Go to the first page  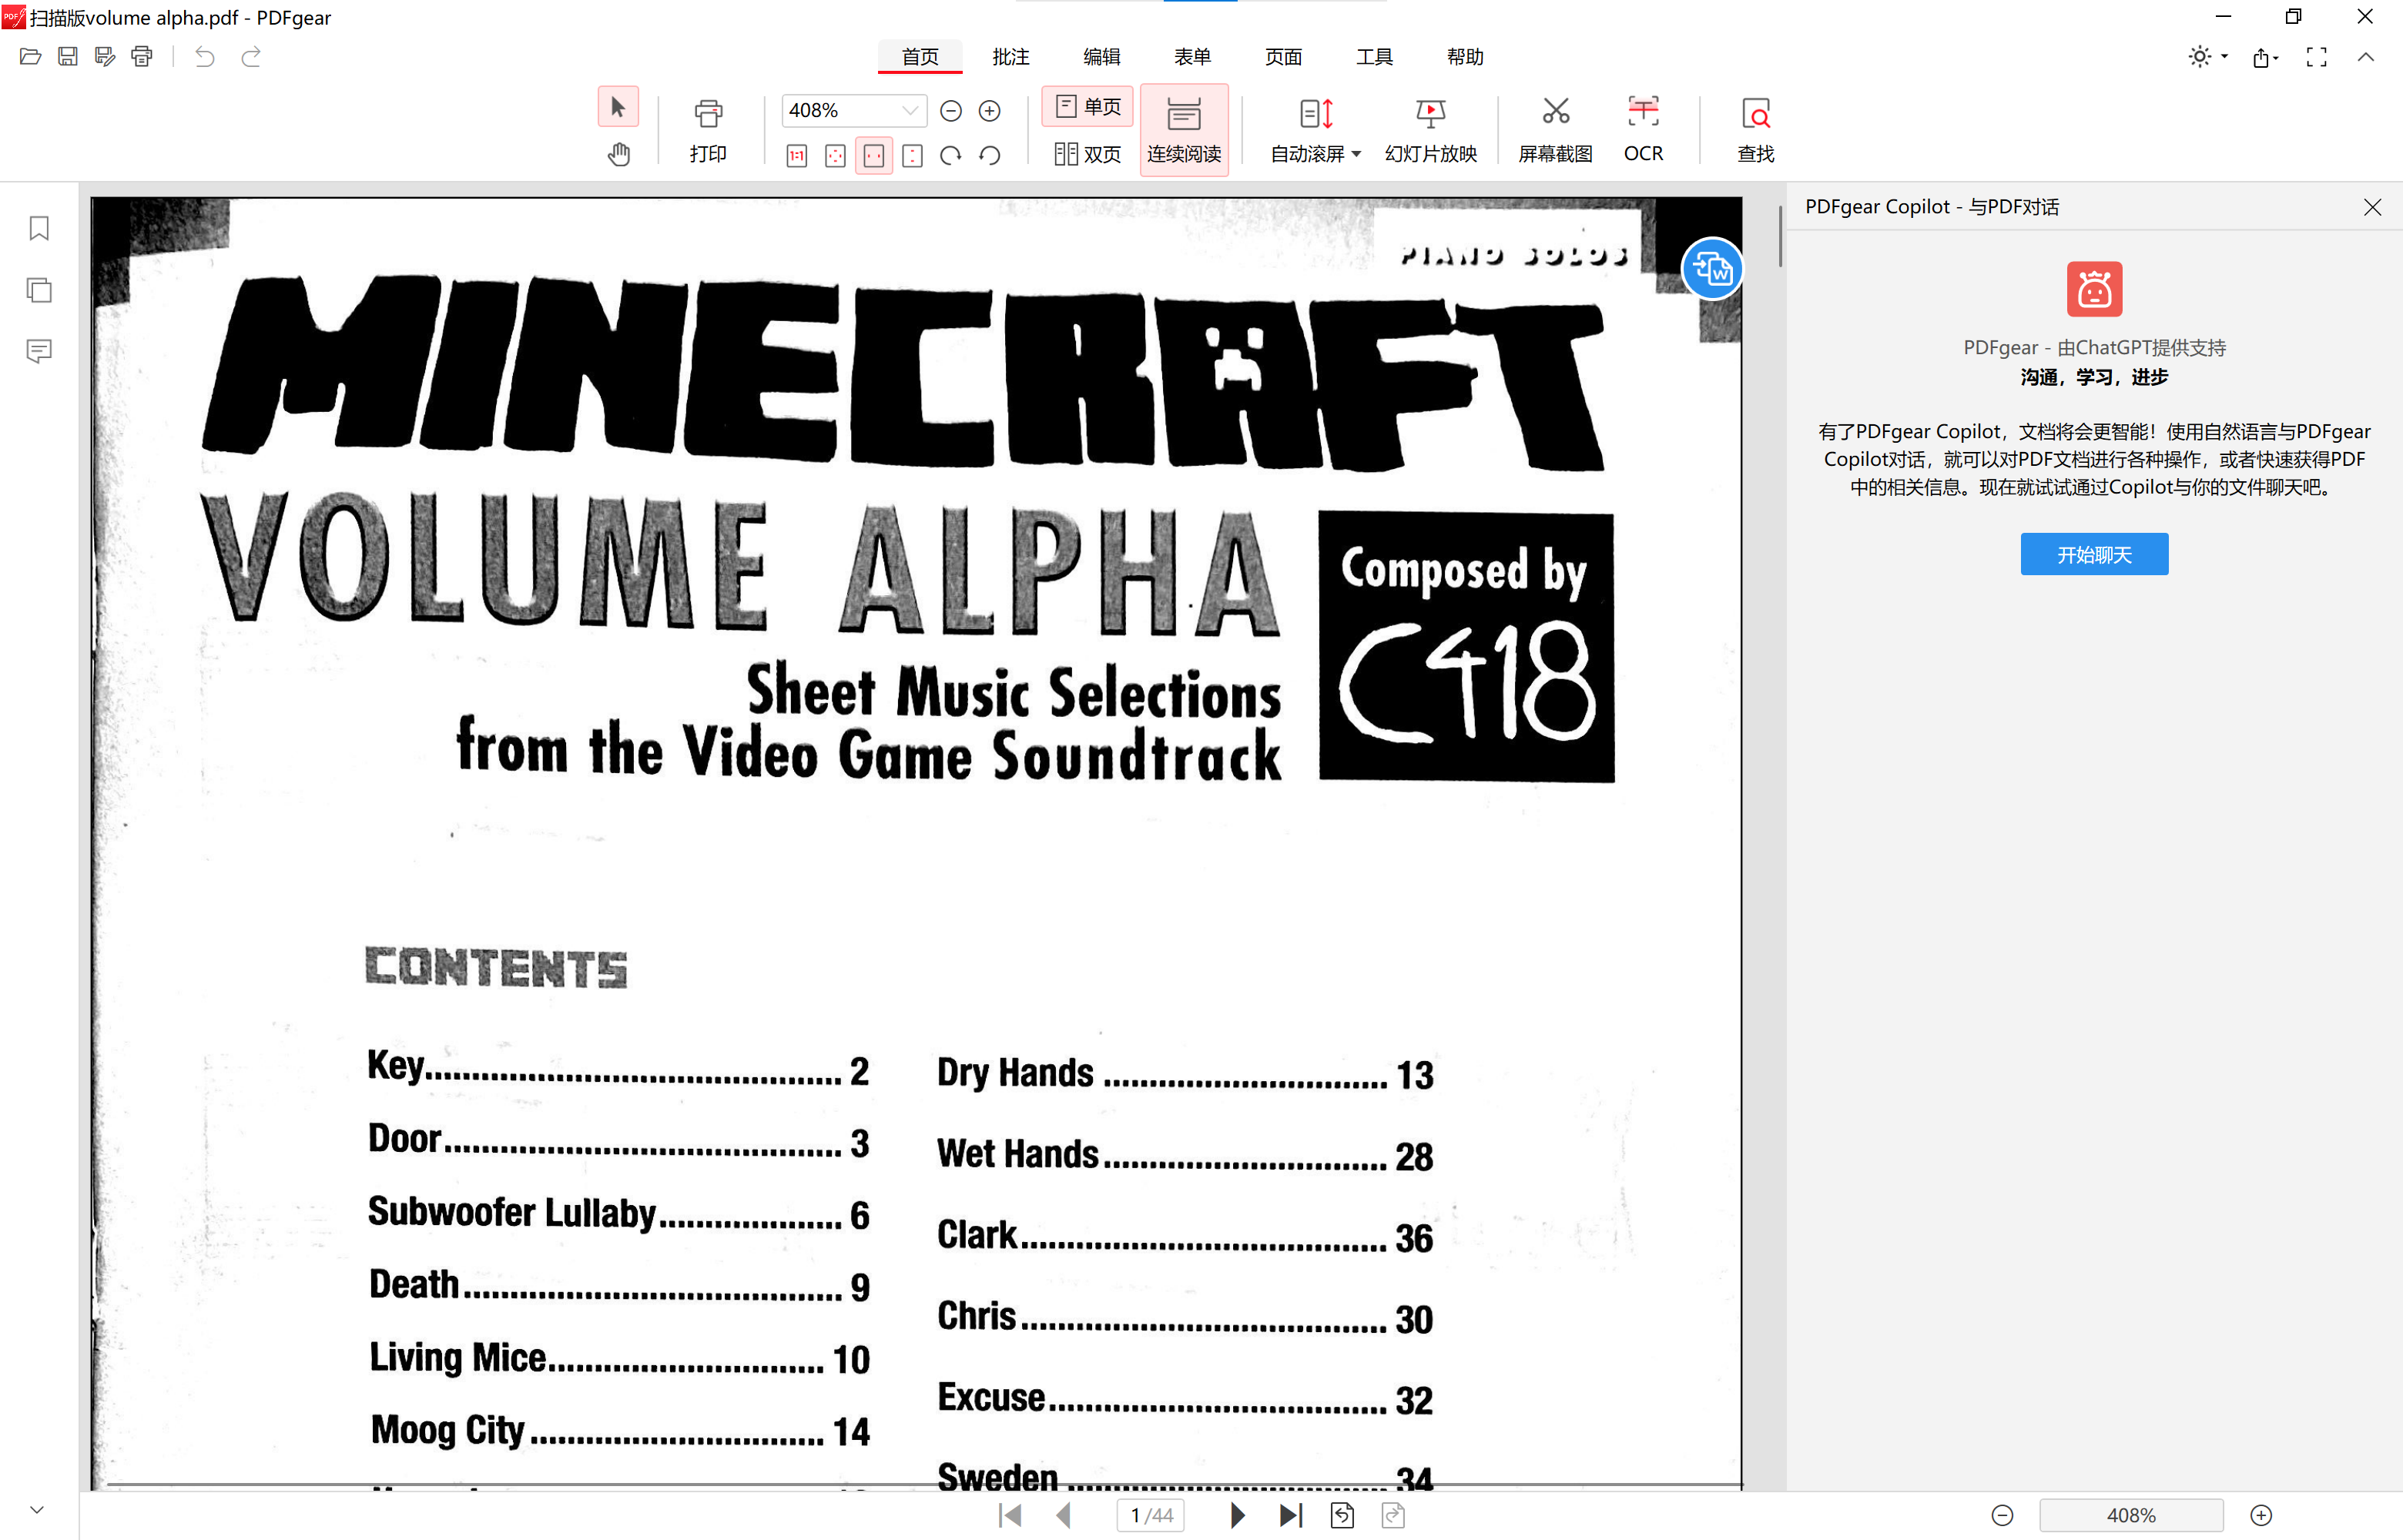[1010, 1516]
